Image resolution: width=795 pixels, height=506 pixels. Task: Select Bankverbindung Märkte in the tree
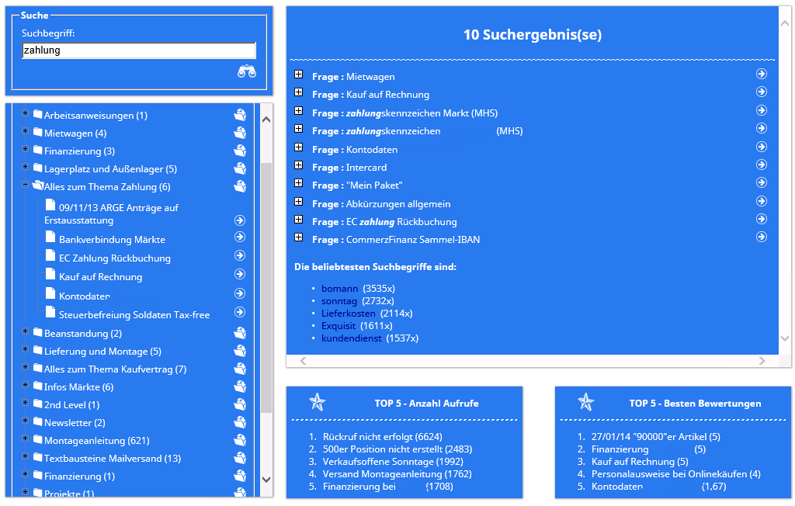pos(112,240)
